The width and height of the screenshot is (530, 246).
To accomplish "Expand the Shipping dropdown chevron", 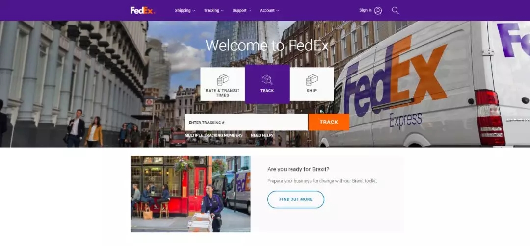I will point(194,11).
